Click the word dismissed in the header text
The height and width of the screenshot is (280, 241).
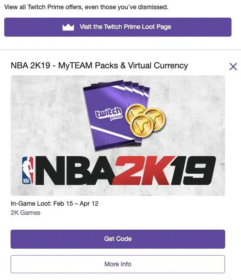152,7
